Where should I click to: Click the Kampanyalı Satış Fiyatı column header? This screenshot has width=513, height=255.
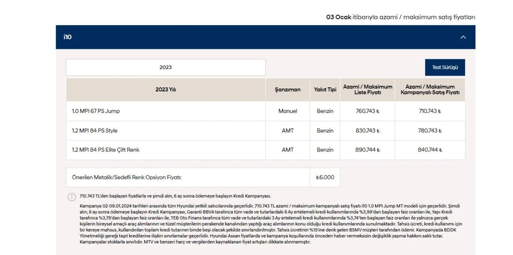point(430,90)
